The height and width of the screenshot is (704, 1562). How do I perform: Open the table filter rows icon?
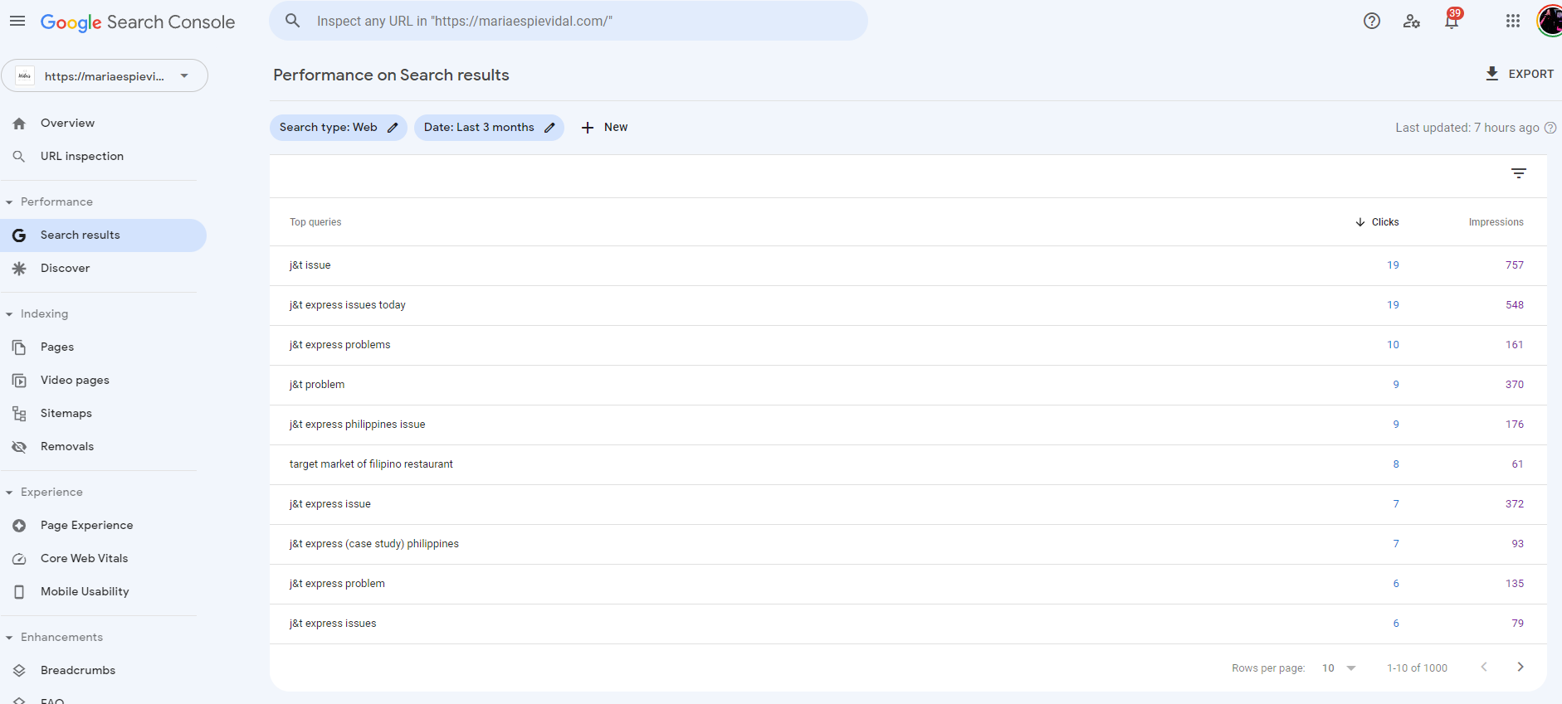pos(1519,173)
